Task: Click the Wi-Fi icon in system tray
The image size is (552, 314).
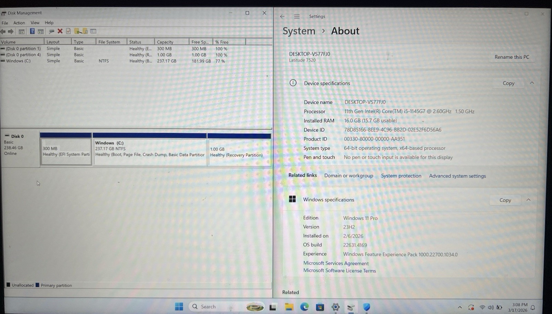Action: (482, 307)
